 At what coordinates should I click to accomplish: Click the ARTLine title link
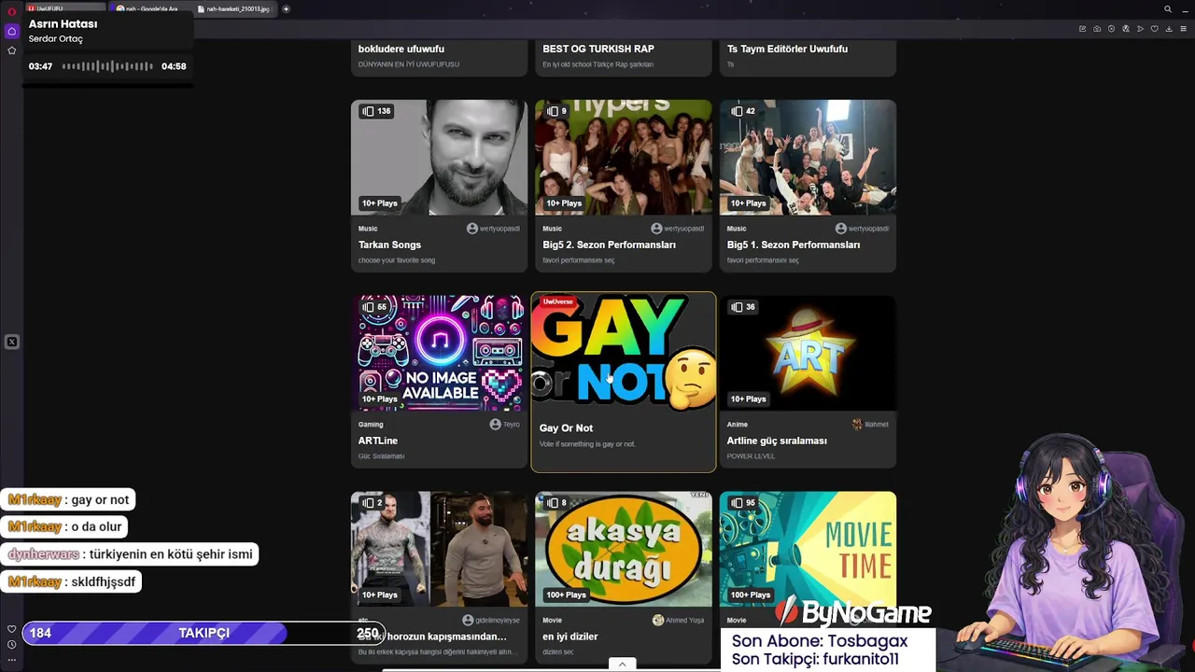coord(378,441)
